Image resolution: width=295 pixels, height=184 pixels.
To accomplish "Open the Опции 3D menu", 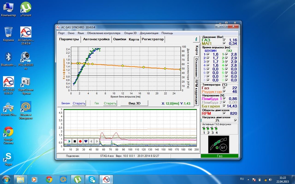I will click(x=130, y=33).
